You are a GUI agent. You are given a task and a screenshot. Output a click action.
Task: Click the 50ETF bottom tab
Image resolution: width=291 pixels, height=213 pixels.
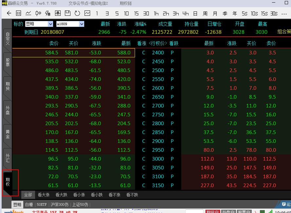pos(42,204)
